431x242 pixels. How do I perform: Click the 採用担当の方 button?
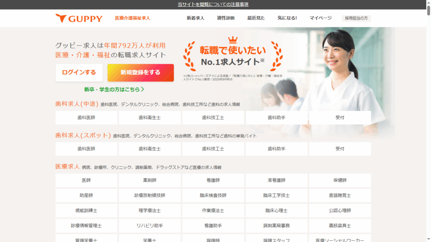(356, 18)
